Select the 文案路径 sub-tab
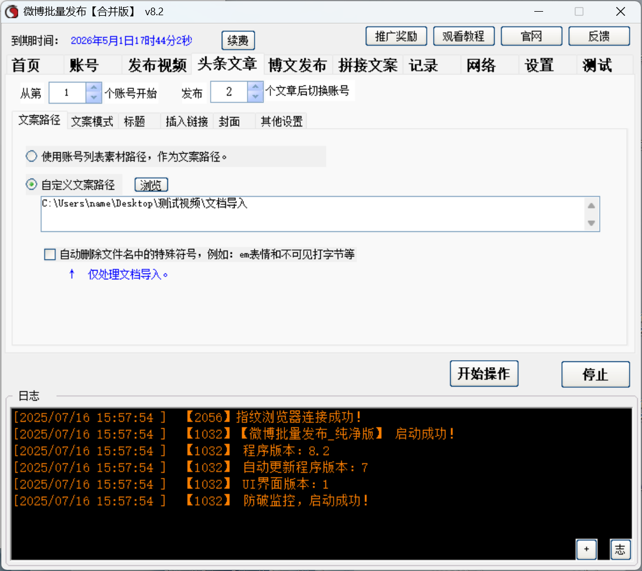Screen dimensions: 642x571 pyautogui.click(x=39, y=120)
